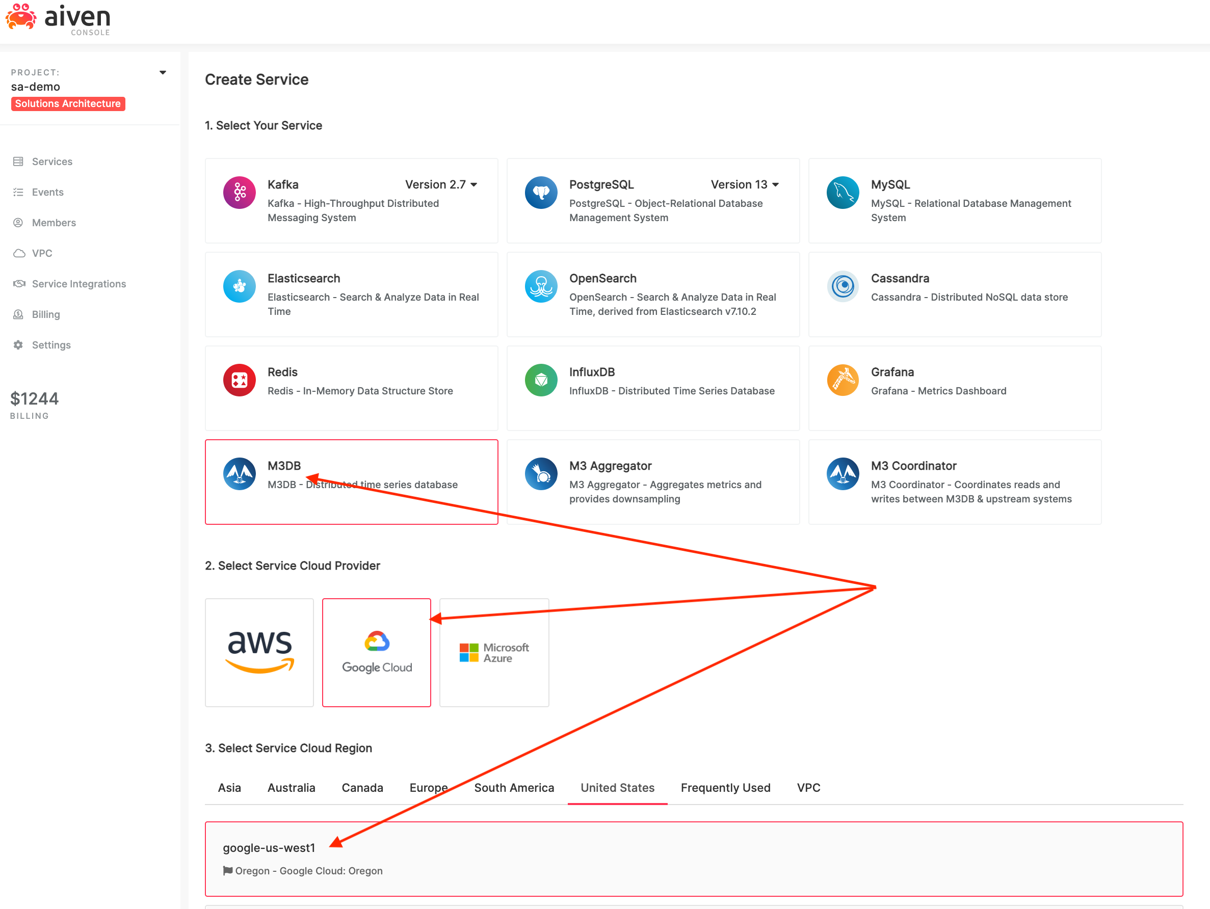Open Settings in the sidebar

click(51, 345)
